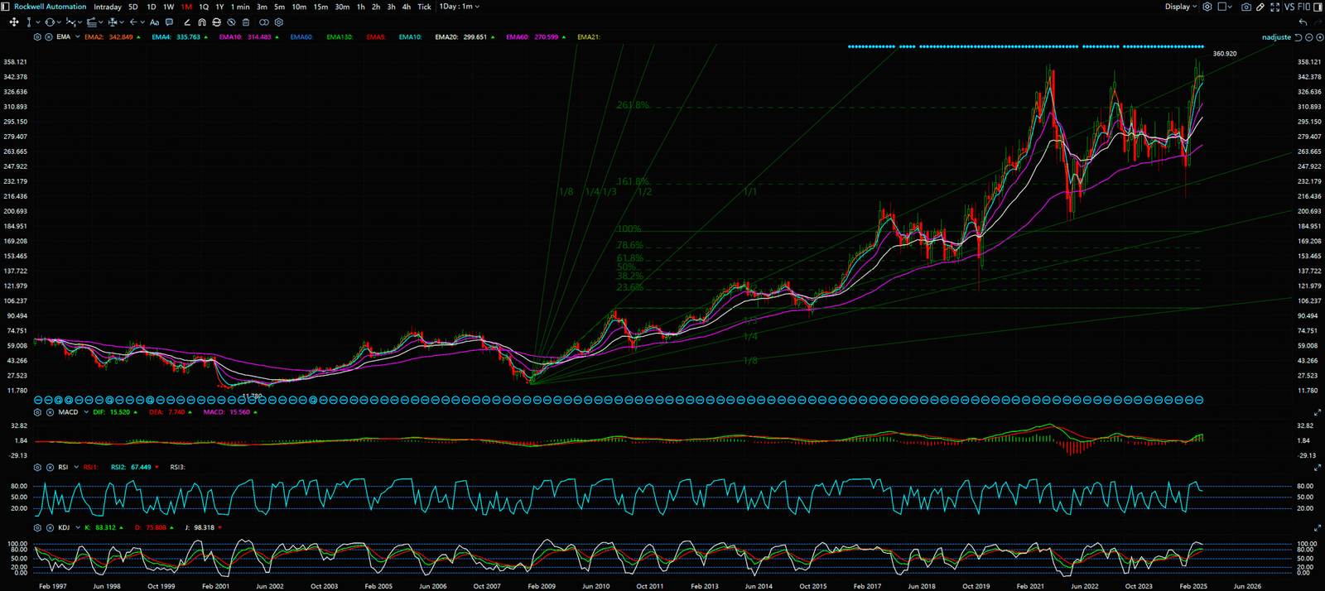The width and height of the screenshot is (1325, 591).
Task: Select the Intraday timeframe tab
Action: 107,7
